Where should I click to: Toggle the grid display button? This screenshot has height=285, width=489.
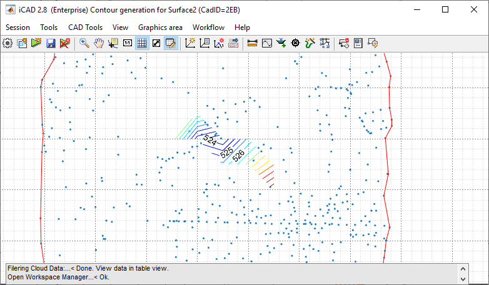pos(142,43)
